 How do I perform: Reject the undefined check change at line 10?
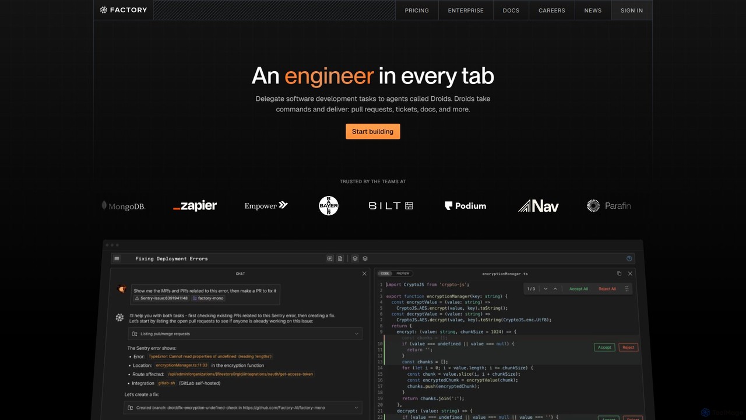(x=628, y=347)
